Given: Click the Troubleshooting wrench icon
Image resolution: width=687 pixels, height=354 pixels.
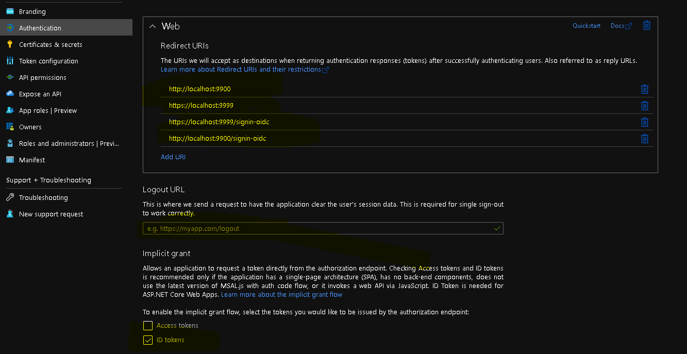Looking at the screenshot, I should pos(10,197).
